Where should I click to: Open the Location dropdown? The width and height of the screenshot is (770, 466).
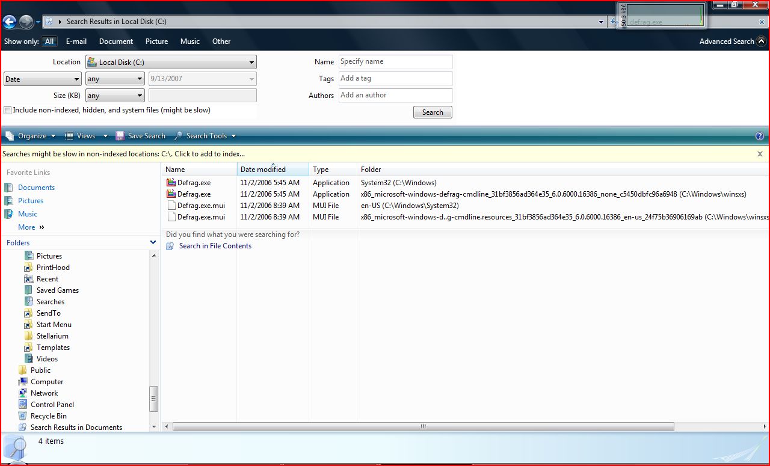(171, 62)
